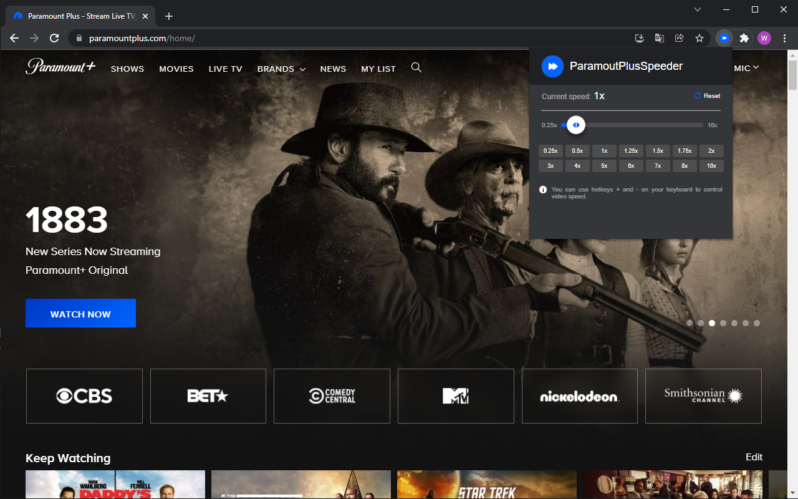This screenshot has width=798, height=499.
Task: Open the Chrome extensions puzzle icon
Action: [x=744, y=38]
